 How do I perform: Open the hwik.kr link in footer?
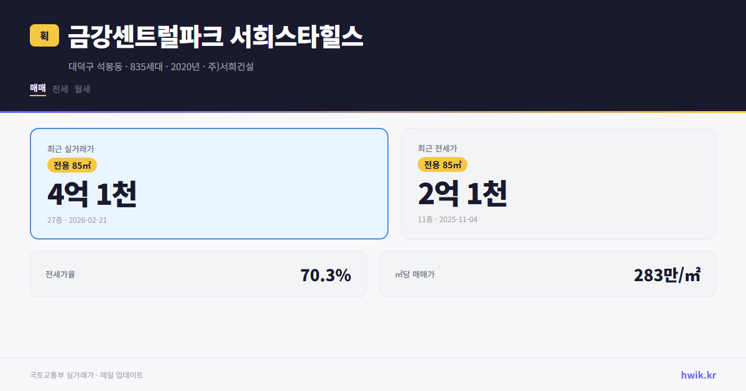pos(699,374)
